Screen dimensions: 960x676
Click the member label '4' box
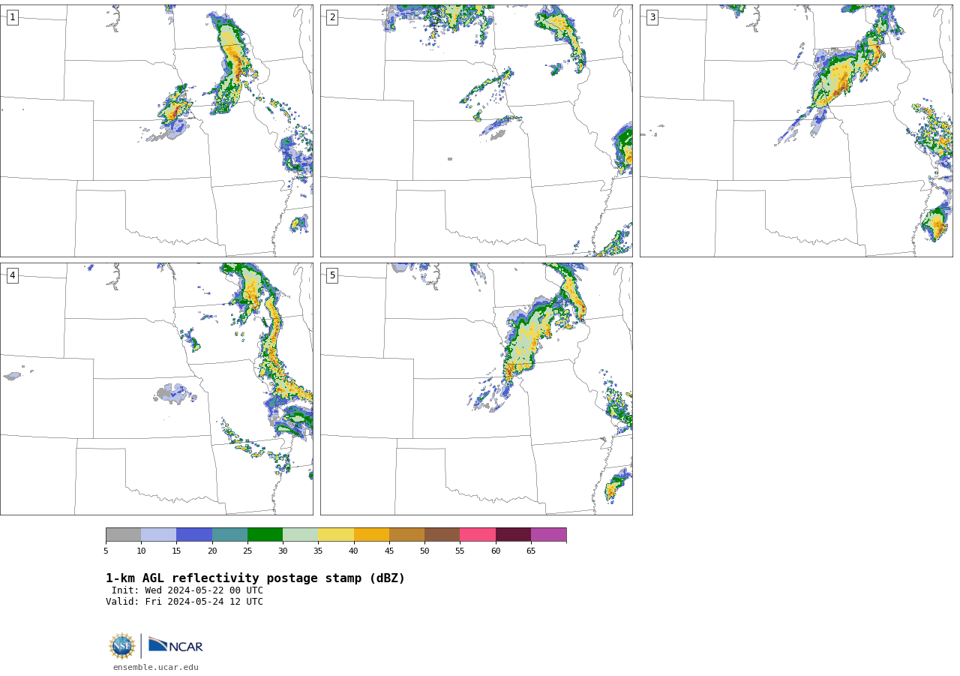pos(12,275)
